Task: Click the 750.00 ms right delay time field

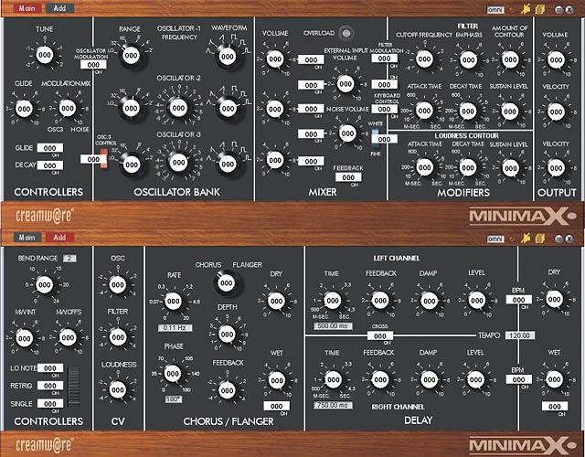Action: click(x=333, y=405)
